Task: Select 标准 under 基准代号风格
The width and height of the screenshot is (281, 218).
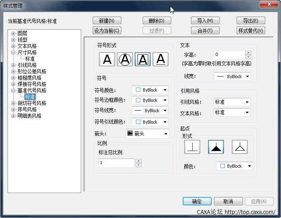Action: 30,97
